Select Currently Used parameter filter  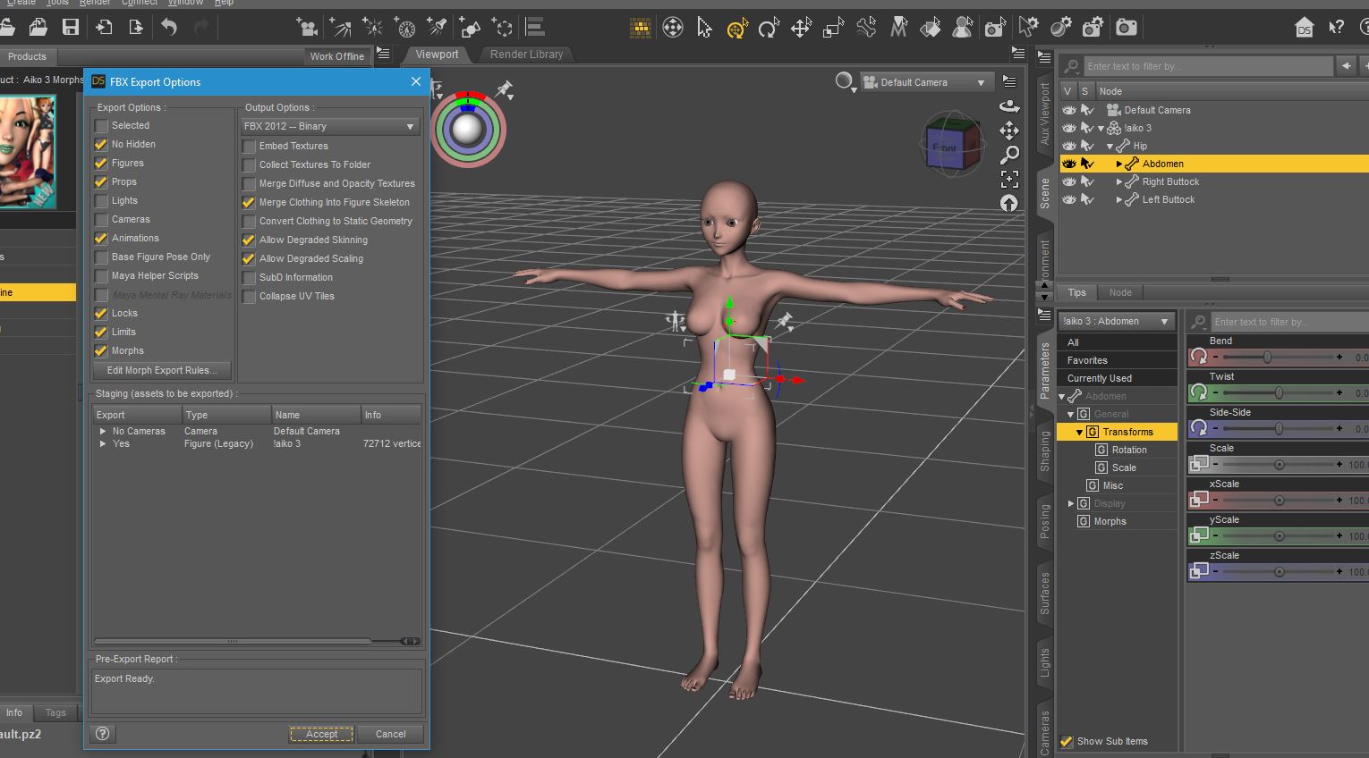point(1117,378)
